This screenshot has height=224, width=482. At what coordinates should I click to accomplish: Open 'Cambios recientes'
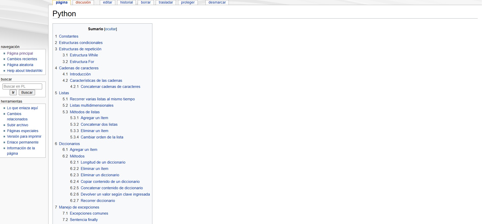[22, 59]
